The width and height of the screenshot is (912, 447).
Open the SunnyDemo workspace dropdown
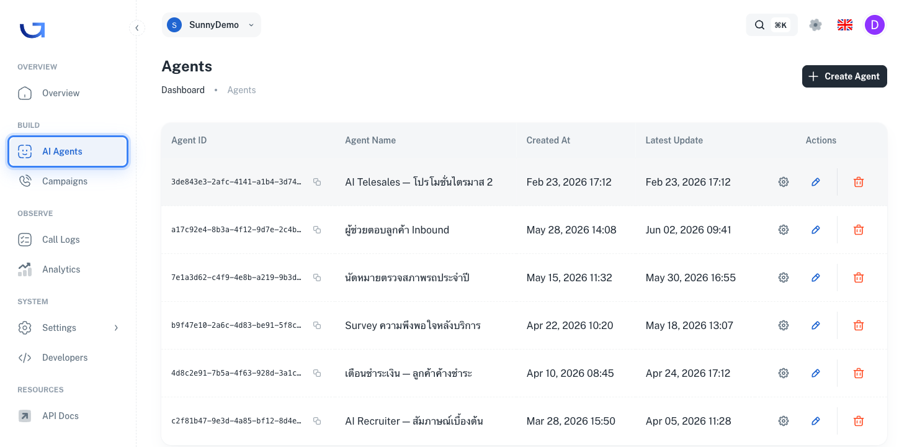(x=212, y=25)
